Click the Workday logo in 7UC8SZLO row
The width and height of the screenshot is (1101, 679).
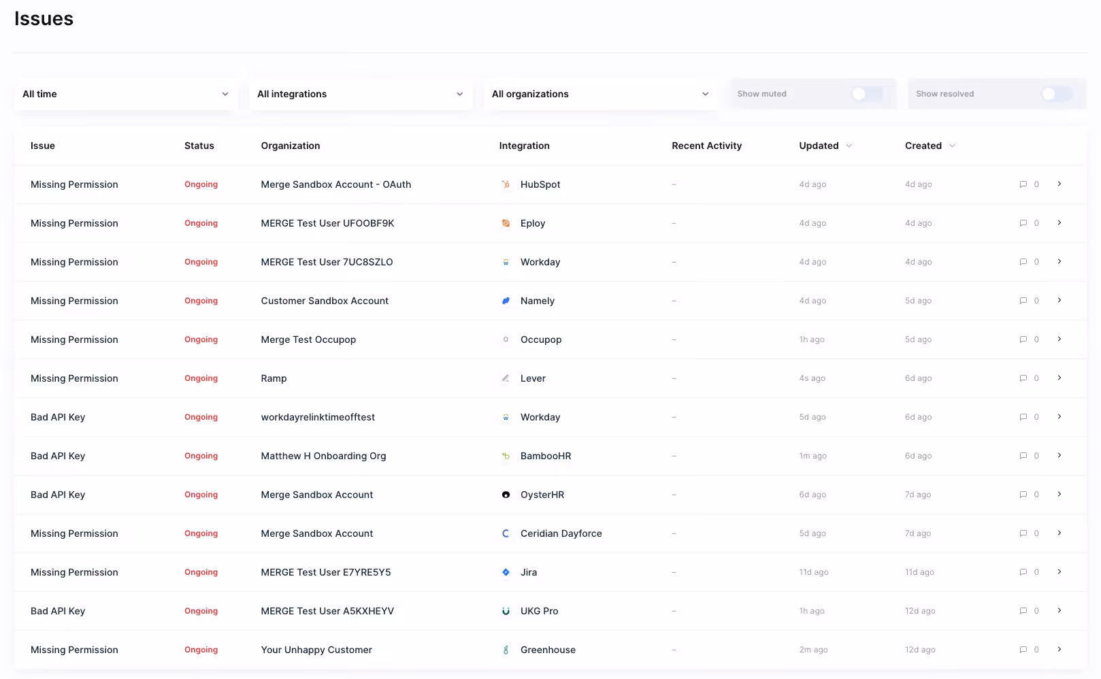[506, 262]
